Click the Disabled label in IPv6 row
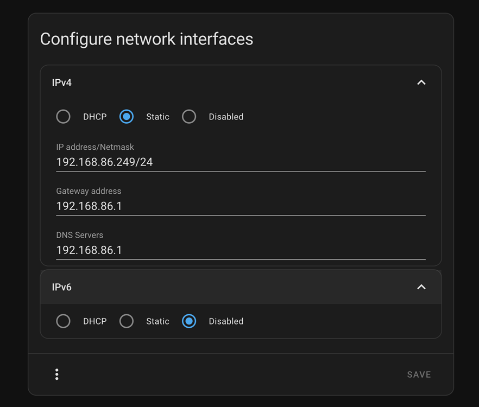 click(x=226, y=321)
